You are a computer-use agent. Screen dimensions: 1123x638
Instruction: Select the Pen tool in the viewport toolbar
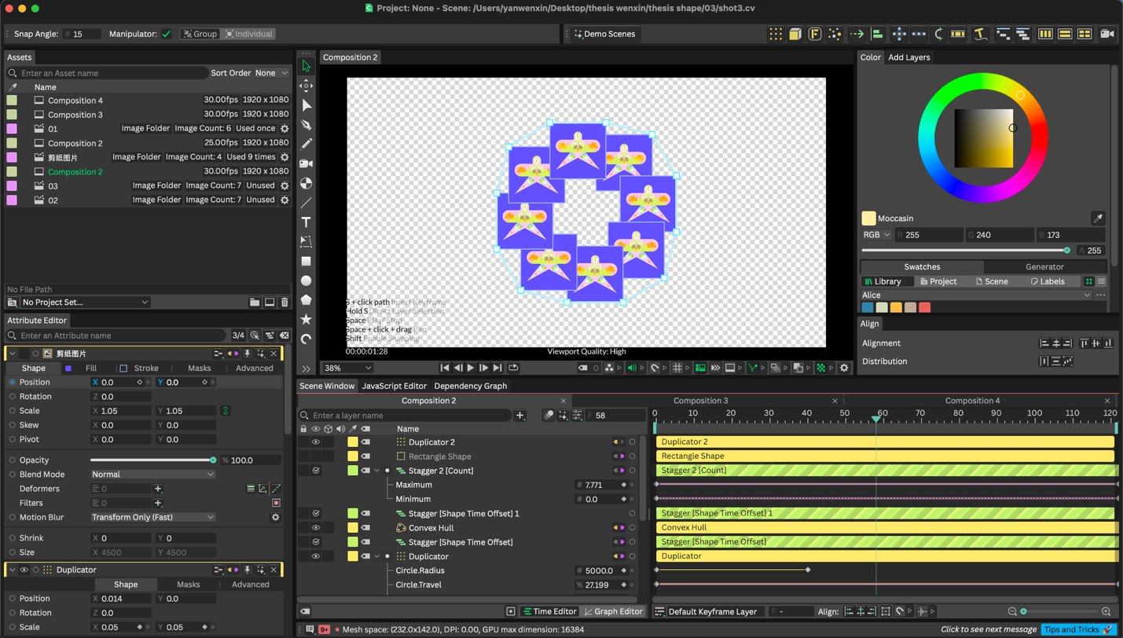306,125
